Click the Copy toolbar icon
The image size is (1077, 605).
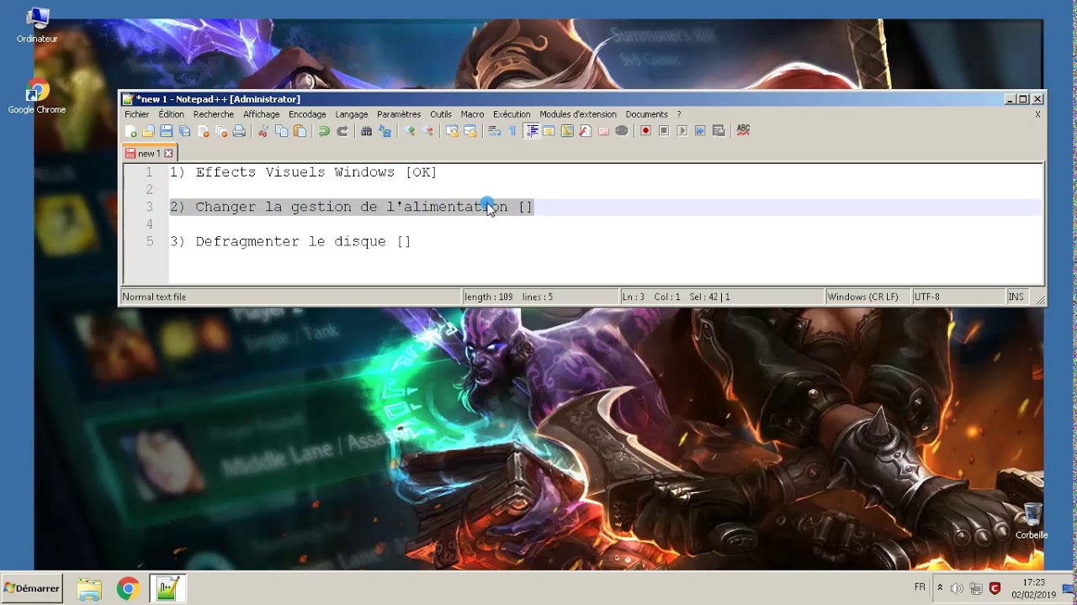(282, 131)
